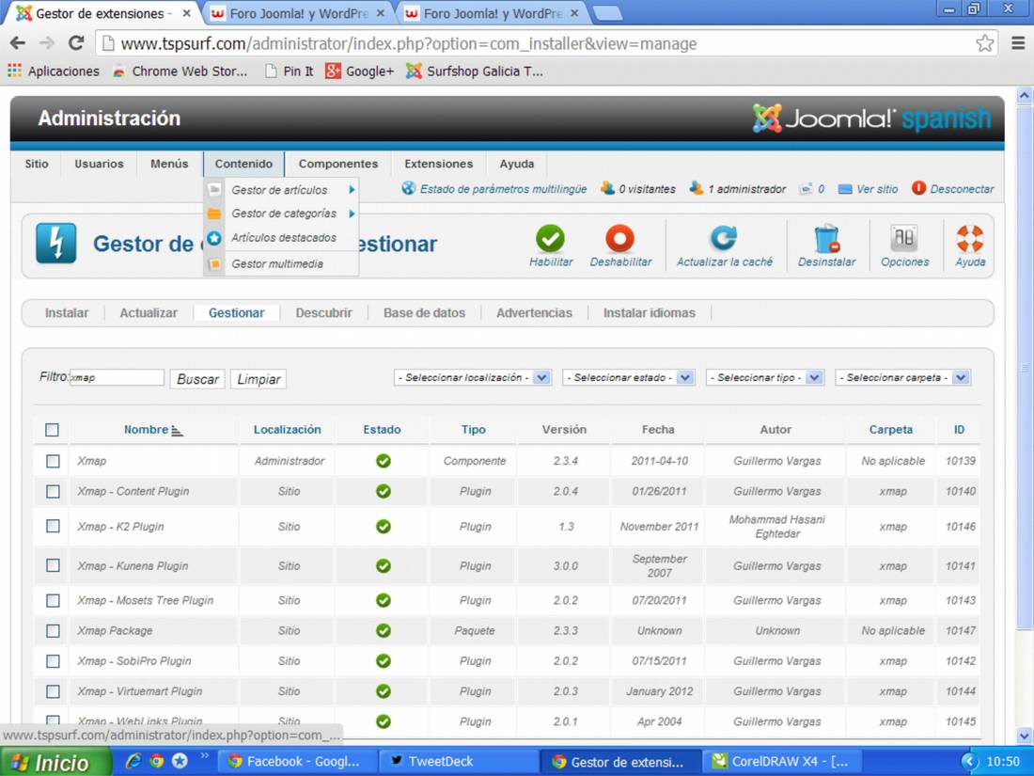Toggle status icon for Xmap - Mosets Tree Plugin

[x=384, y=600]
